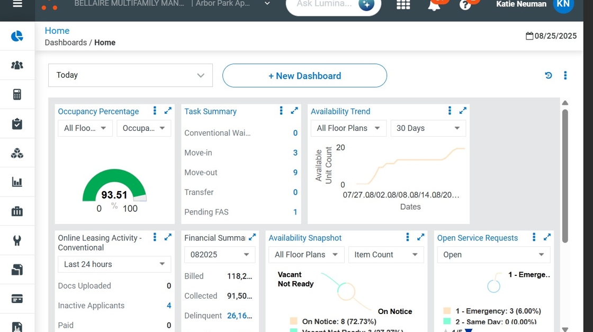Open Occupancy widget All Floor Plans dropdown
This screenshot has width=593, height=332.
coord(85,128)
